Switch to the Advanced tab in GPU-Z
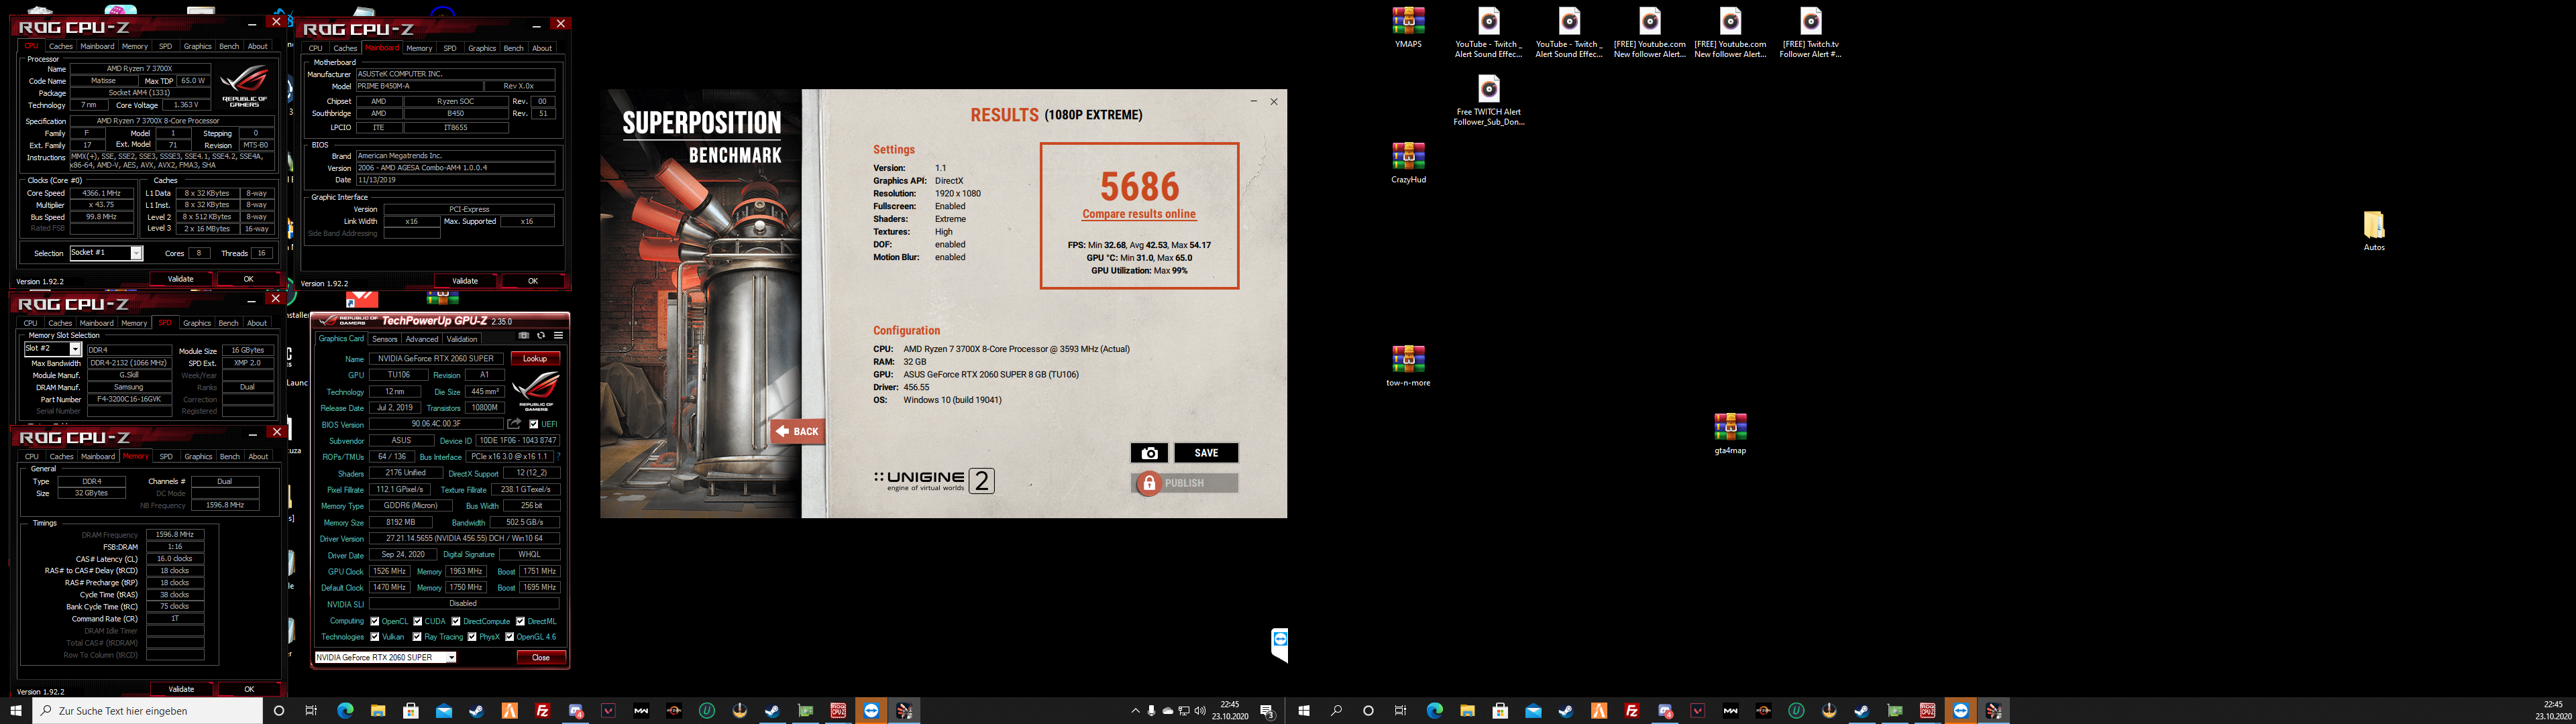Viewport: 2576px width, 724px height. click(x=422, y=339)
